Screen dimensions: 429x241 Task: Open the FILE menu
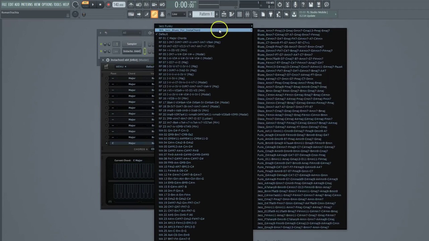(4, 4)
